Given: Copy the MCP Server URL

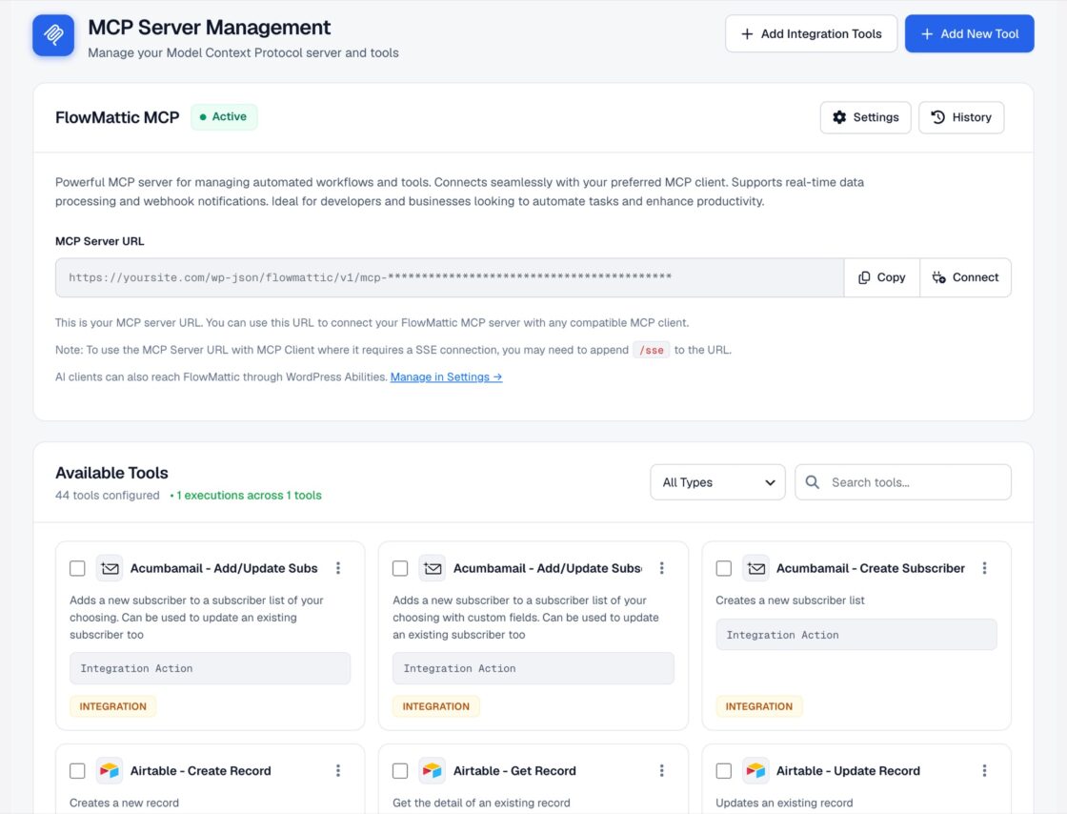Looking at the screenshot, I should click(x=881, y=277).
